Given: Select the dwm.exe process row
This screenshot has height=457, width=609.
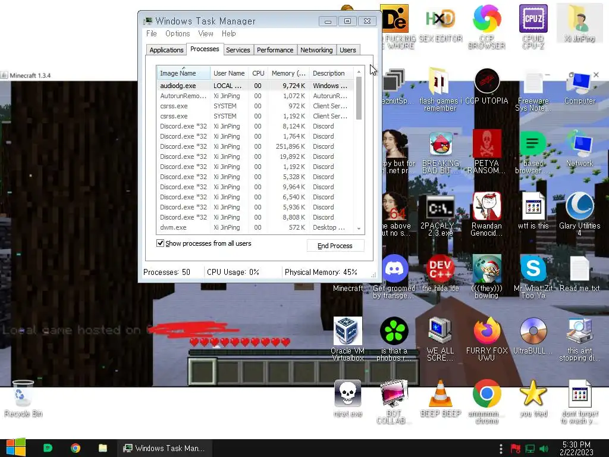Looking at the screenshot, I should [x=255, y=227].
